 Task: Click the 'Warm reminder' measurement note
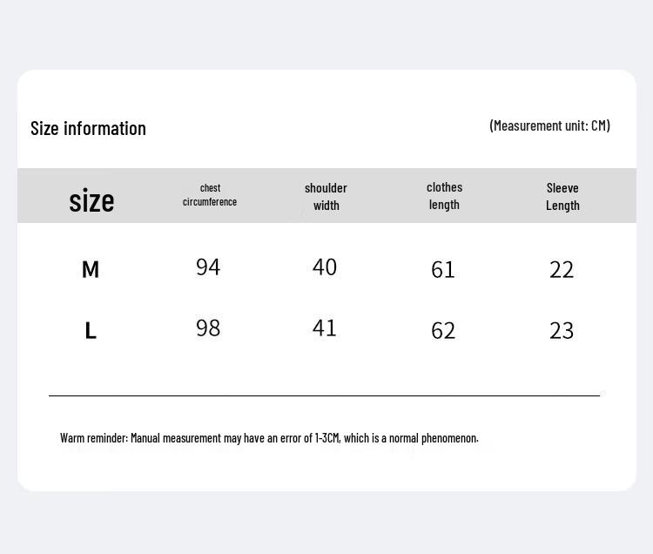269,438
